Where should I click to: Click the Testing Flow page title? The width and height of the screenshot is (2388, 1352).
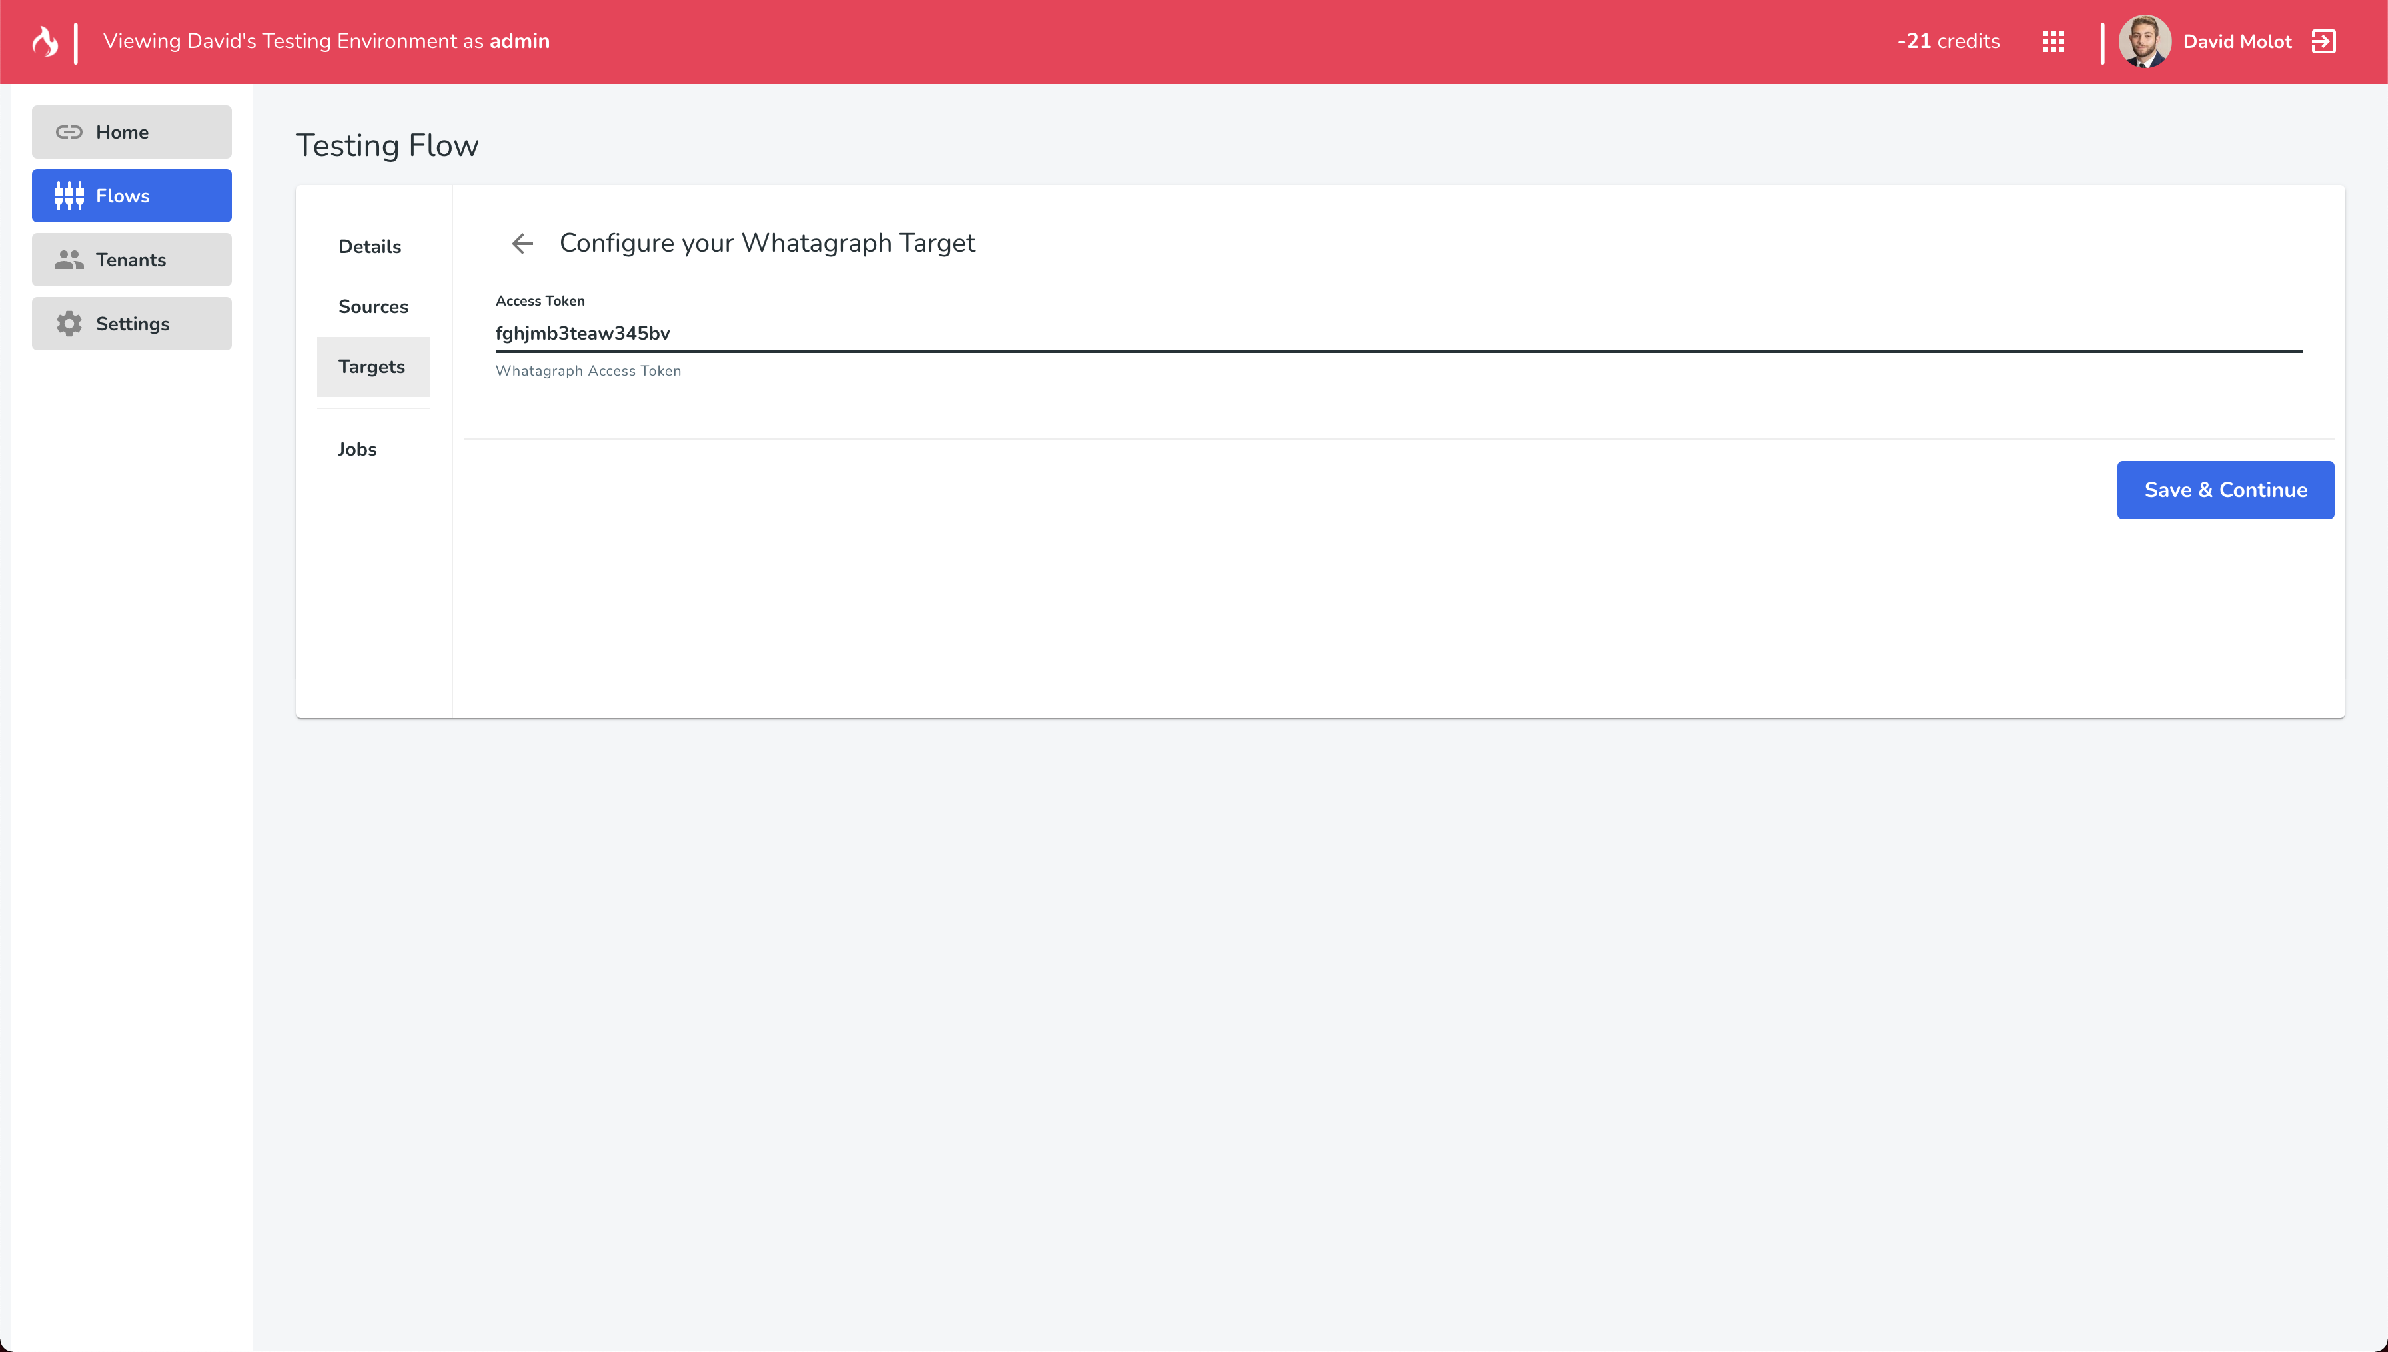(x=387, y=146)
